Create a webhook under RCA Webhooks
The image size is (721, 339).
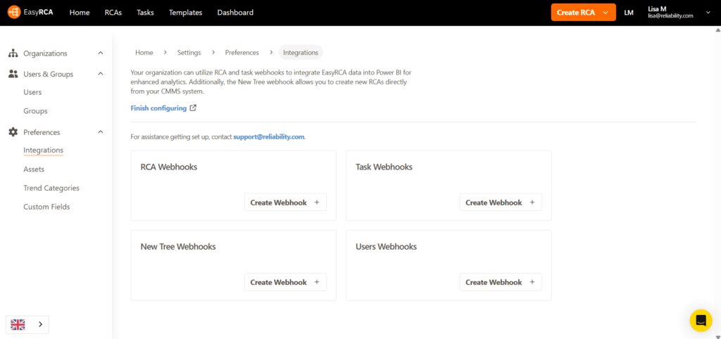pos(284,203)
